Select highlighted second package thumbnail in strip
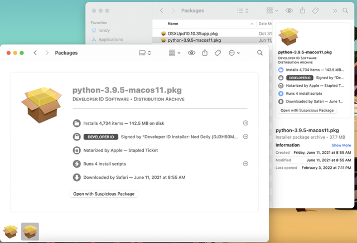 coord(30,232)
